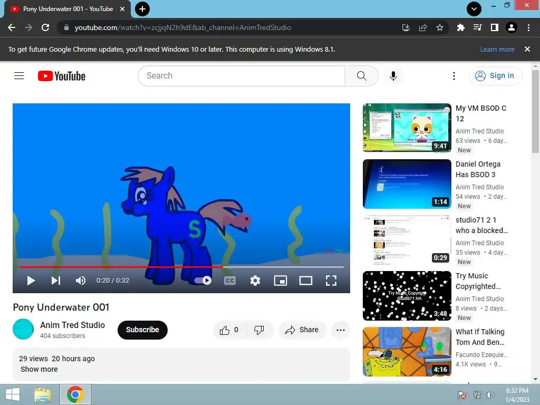Open Daniel Ortega Has BSOD 3 thumbnail
This screenshot has width=540, height=405.
coord(407,184)
